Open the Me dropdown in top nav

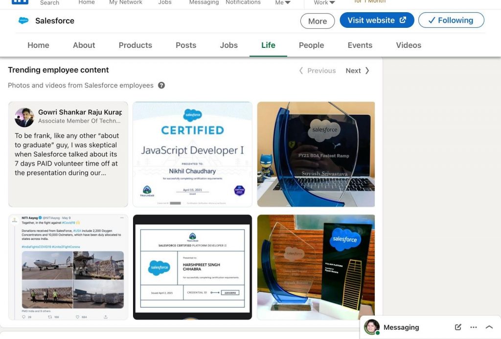(x=283, y=2)
